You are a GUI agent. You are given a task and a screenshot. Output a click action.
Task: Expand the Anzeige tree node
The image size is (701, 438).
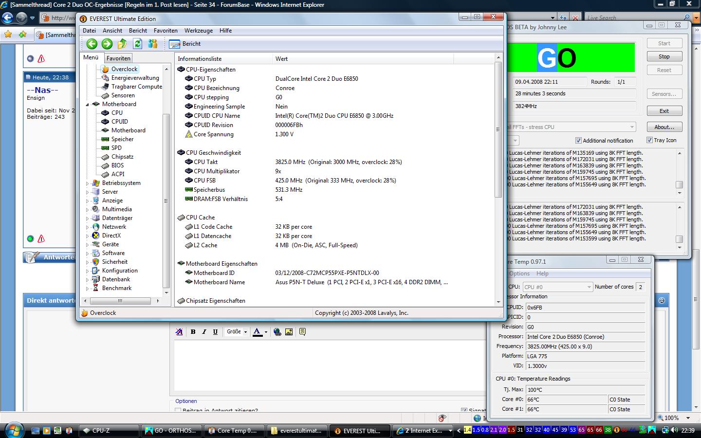point(88,201)
